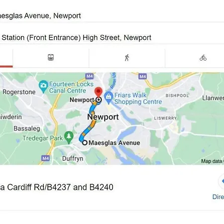Click the Map data attribution text
Screen dimensions: 224x224
click(213, 161)
